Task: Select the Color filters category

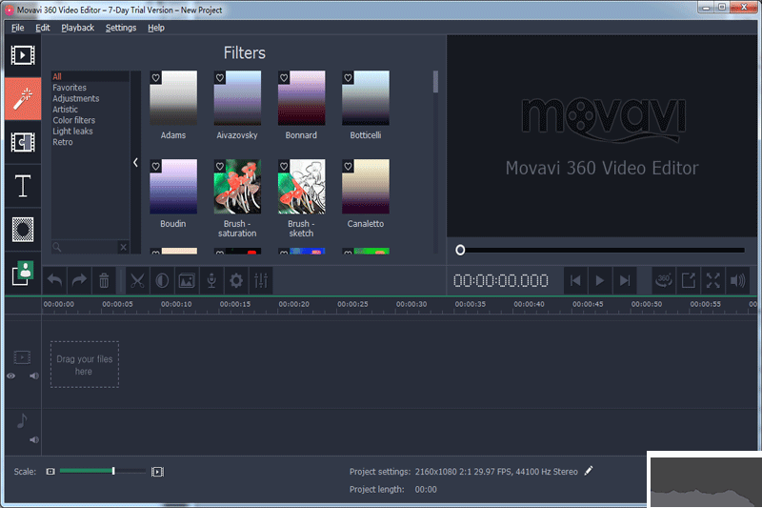Action: 73,121
